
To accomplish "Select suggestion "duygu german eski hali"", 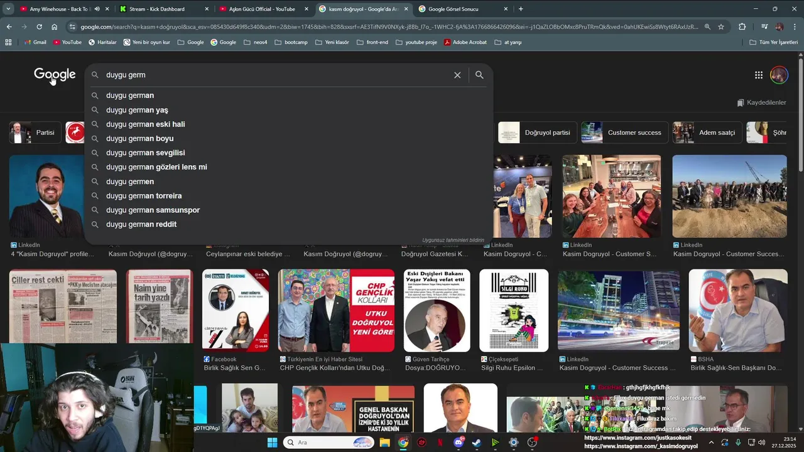I will [289, 124].
